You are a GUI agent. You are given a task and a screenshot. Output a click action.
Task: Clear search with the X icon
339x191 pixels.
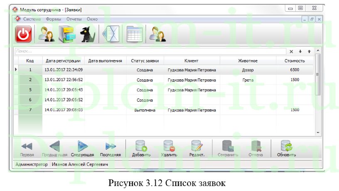(291, 51)
